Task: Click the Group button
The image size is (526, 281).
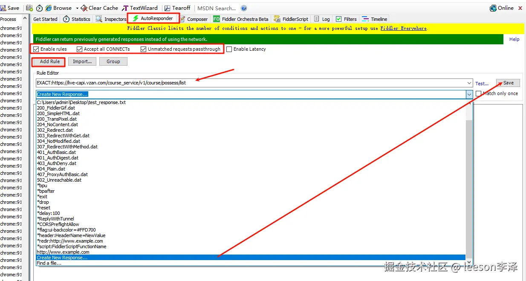Action: (113, 61)
